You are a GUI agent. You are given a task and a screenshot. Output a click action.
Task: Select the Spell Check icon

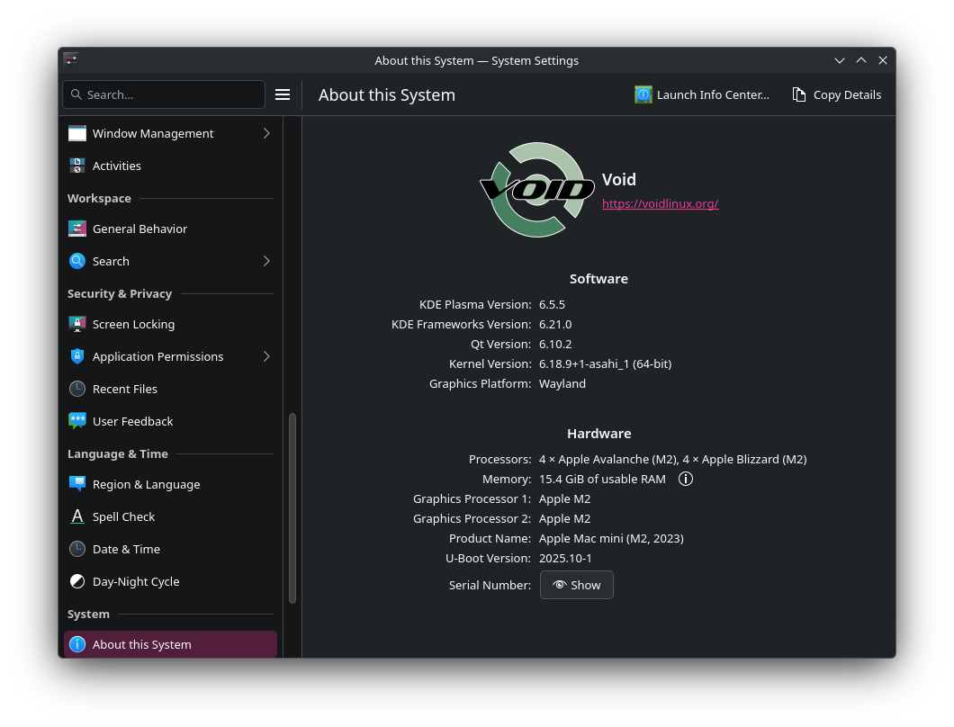(77, 516)
